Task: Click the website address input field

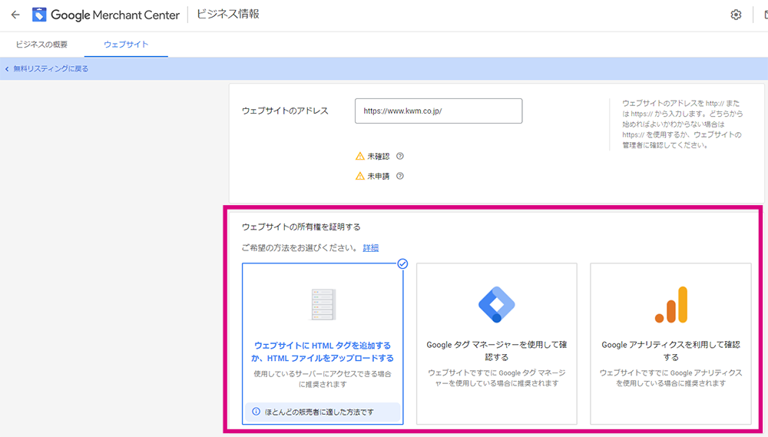Action: 439,111
